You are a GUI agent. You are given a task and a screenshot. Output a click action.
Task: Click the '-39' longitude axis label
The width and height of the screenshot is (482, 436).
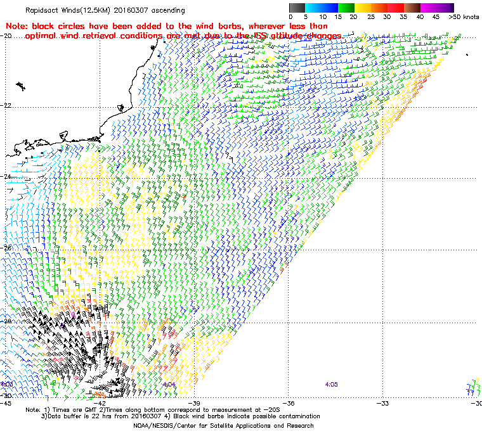pyautogui.click(x=194, y=403)
